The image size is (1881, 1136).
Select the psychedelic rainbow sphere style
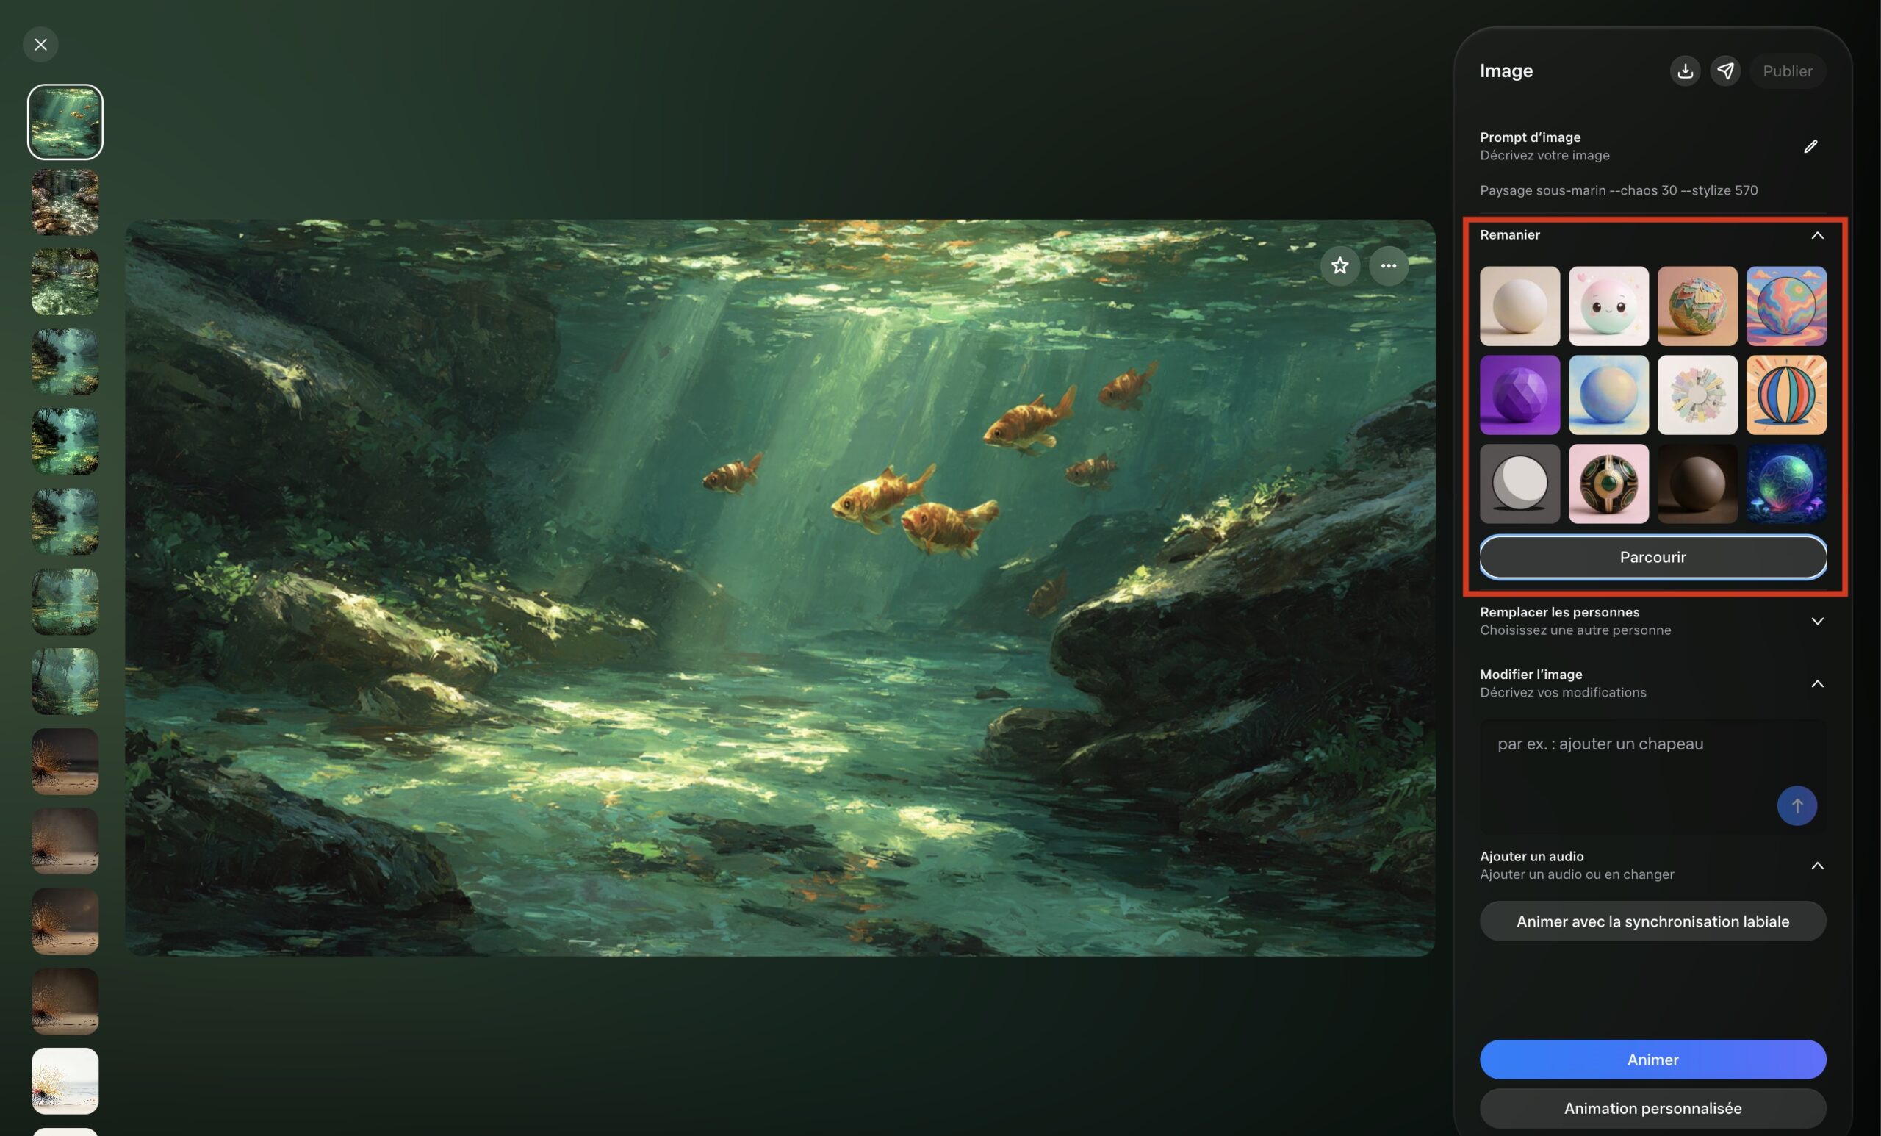tap(1786, 306)
